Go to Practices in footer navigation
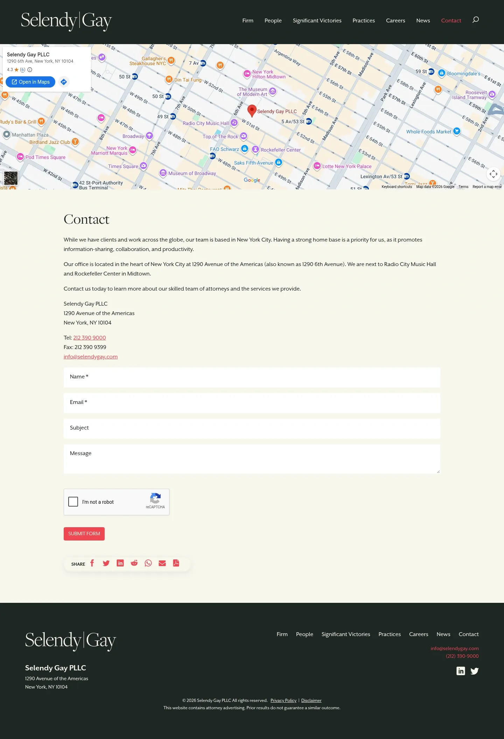504x739 pixels. (x=390, y=634)
